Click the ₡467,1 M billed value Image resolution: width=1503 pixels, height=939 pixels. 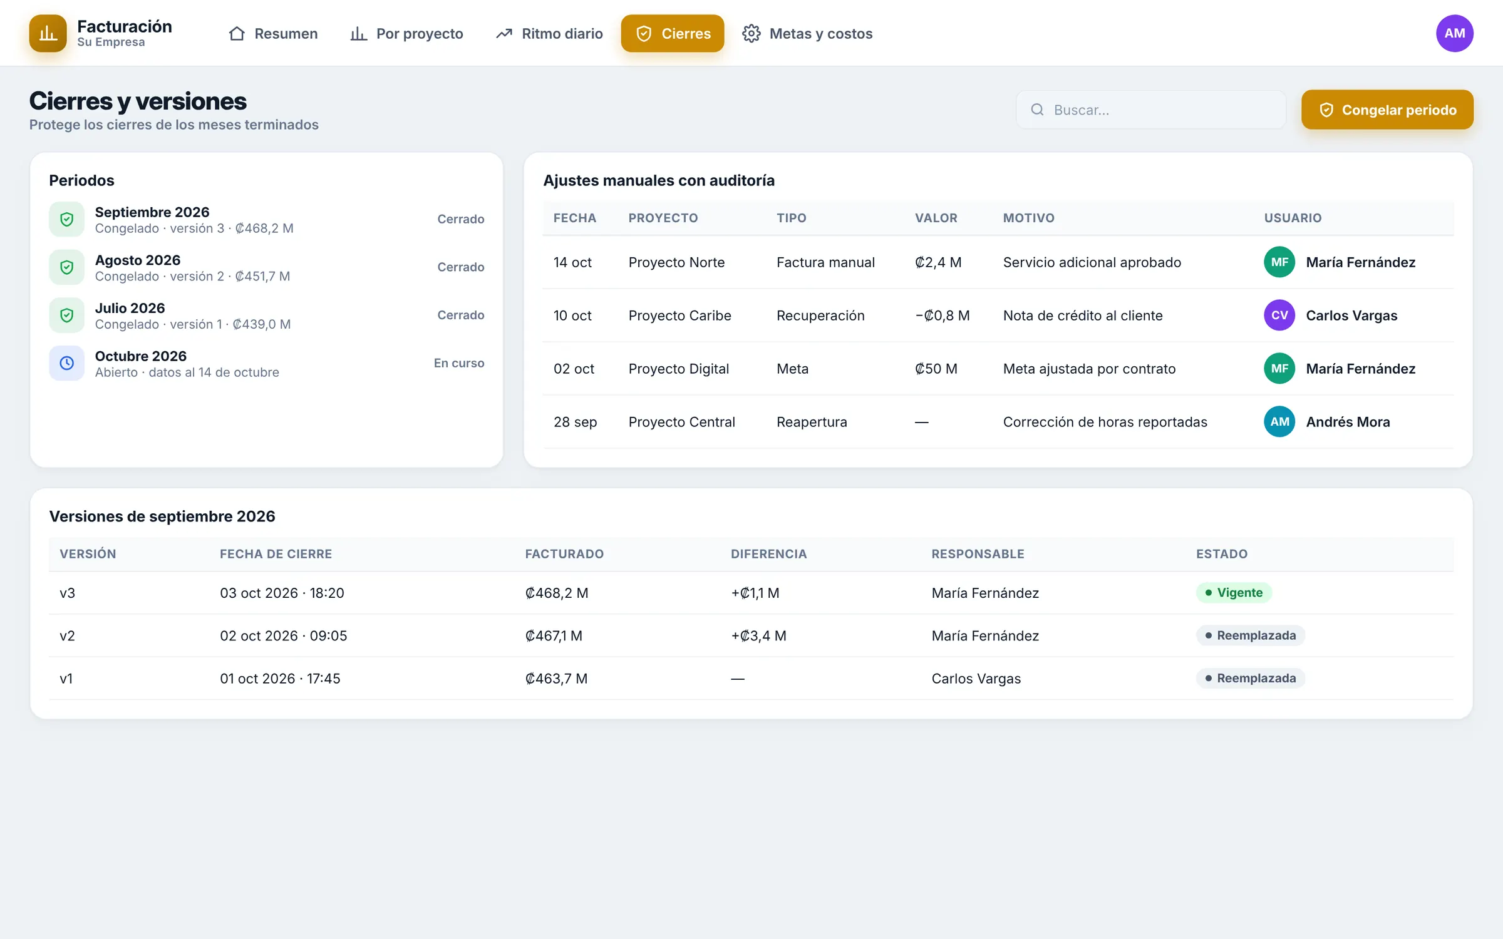[554, 635]
